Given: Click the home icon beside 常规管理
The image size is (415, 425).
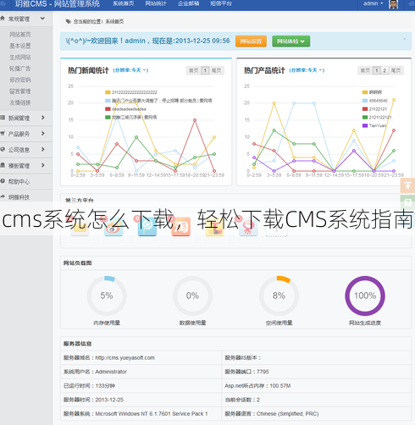Looking at the screenshot, I should [x=3, y=19].
